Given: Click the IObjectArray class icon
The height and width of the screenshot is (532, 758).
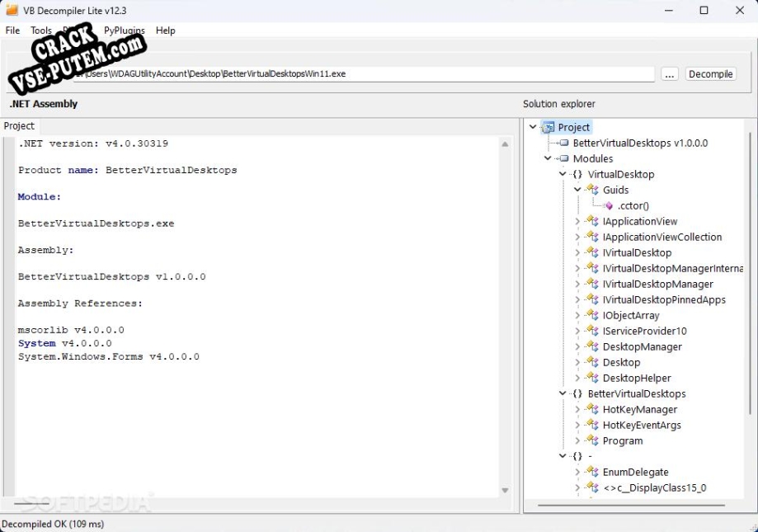Looking at the screenshot, I should pyautogui.click(x=593, y=315).
